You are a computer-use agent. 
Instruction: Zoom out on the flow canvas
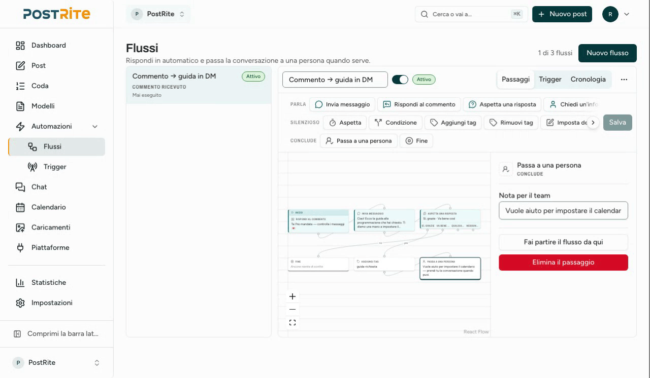point(292,310)
